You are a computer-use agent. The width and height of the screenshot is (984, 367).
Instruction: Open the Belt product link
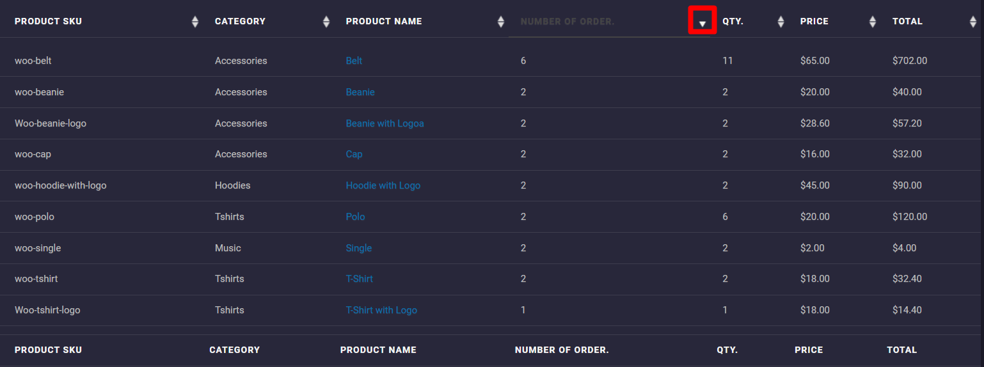tap(354, 61)
